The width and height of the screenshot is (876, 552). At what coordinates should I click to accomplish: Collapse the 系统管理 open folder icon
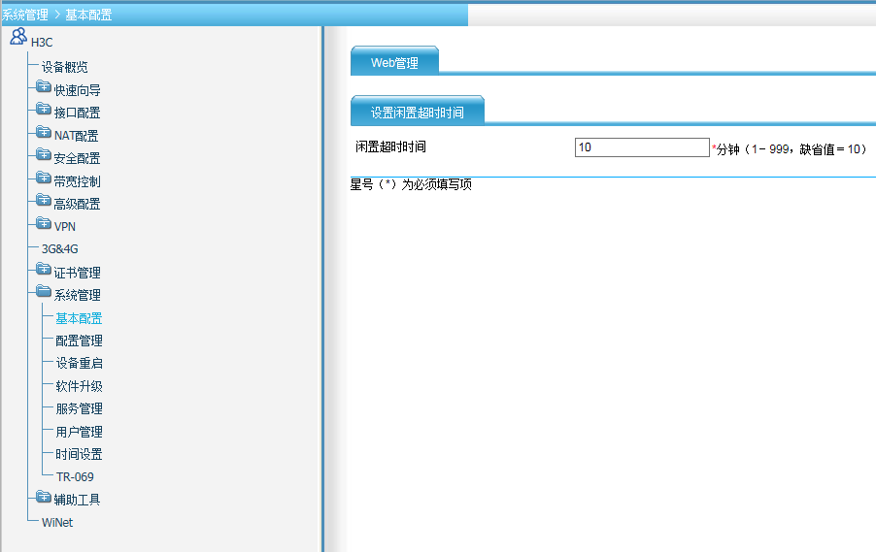tap(44, 291)
